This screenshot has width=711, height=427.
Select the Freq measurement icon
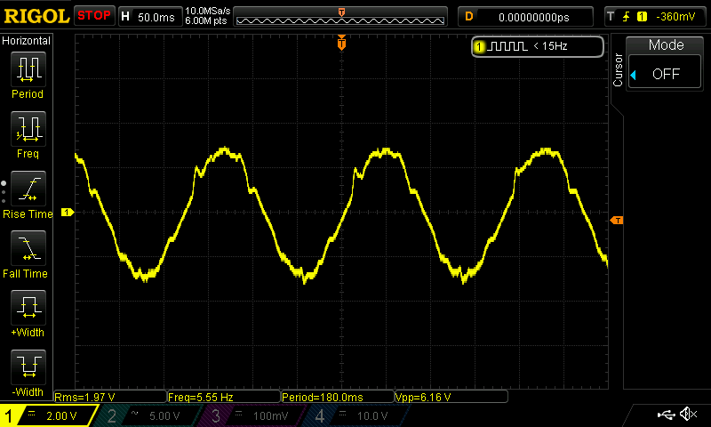[28, 128]
